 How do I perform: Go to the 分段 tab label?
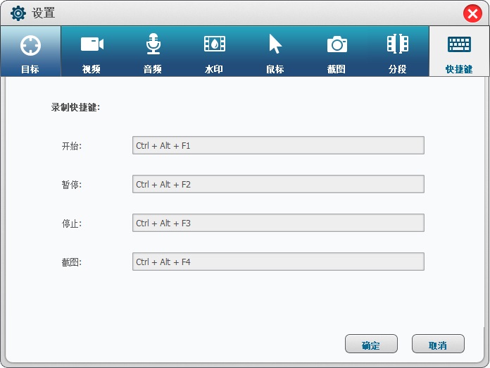(398, 69)
